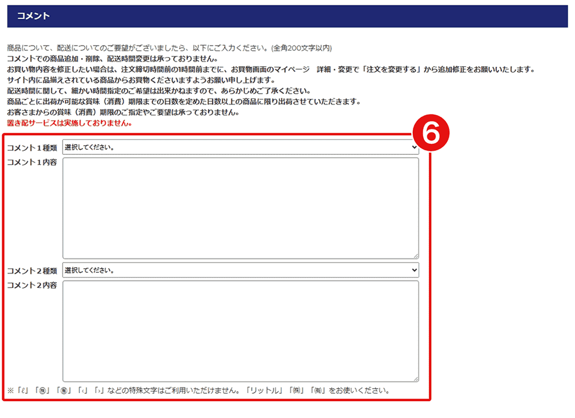Grab the コメント2内容 textarea resize handle
The width and height of the screenshot is (575, 418).
click(416, 378)
